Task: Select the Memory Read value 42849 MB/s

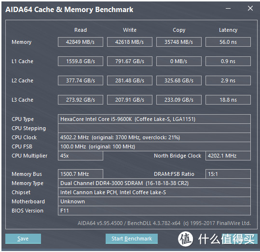Action: click(x=81, y=42)
